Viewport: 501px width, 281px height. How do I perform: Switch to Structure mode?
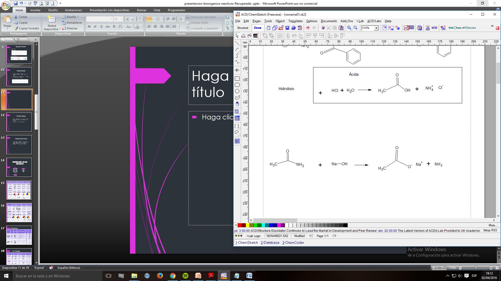click(x=243, y=28)
